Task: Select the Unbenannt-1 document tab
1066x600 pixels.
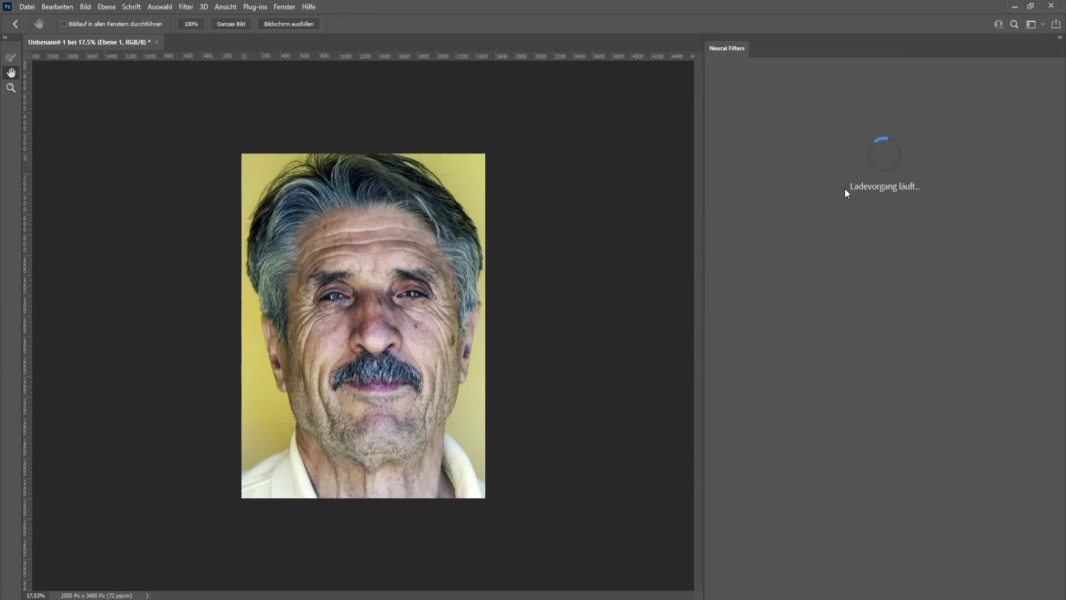Action: pos(89,42)
